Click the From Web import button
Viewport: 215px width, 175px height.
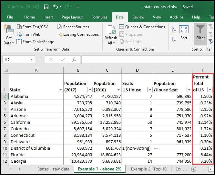pos(29,34)
